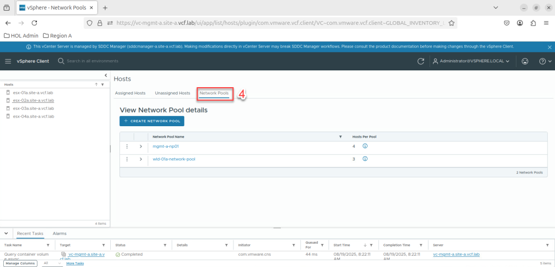Open the feedback smiley icon
Viewport: 555px width, 267px height.
(525, 61)
